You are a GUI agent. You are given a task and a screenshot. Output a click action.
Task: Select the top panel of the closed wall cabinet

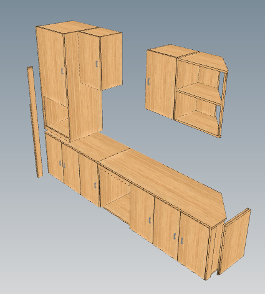(171, 50)
